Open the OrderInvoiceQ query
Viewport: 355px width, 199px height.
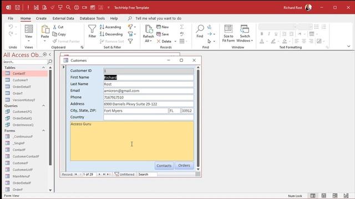pyautogui.click(x=23, y=125)
